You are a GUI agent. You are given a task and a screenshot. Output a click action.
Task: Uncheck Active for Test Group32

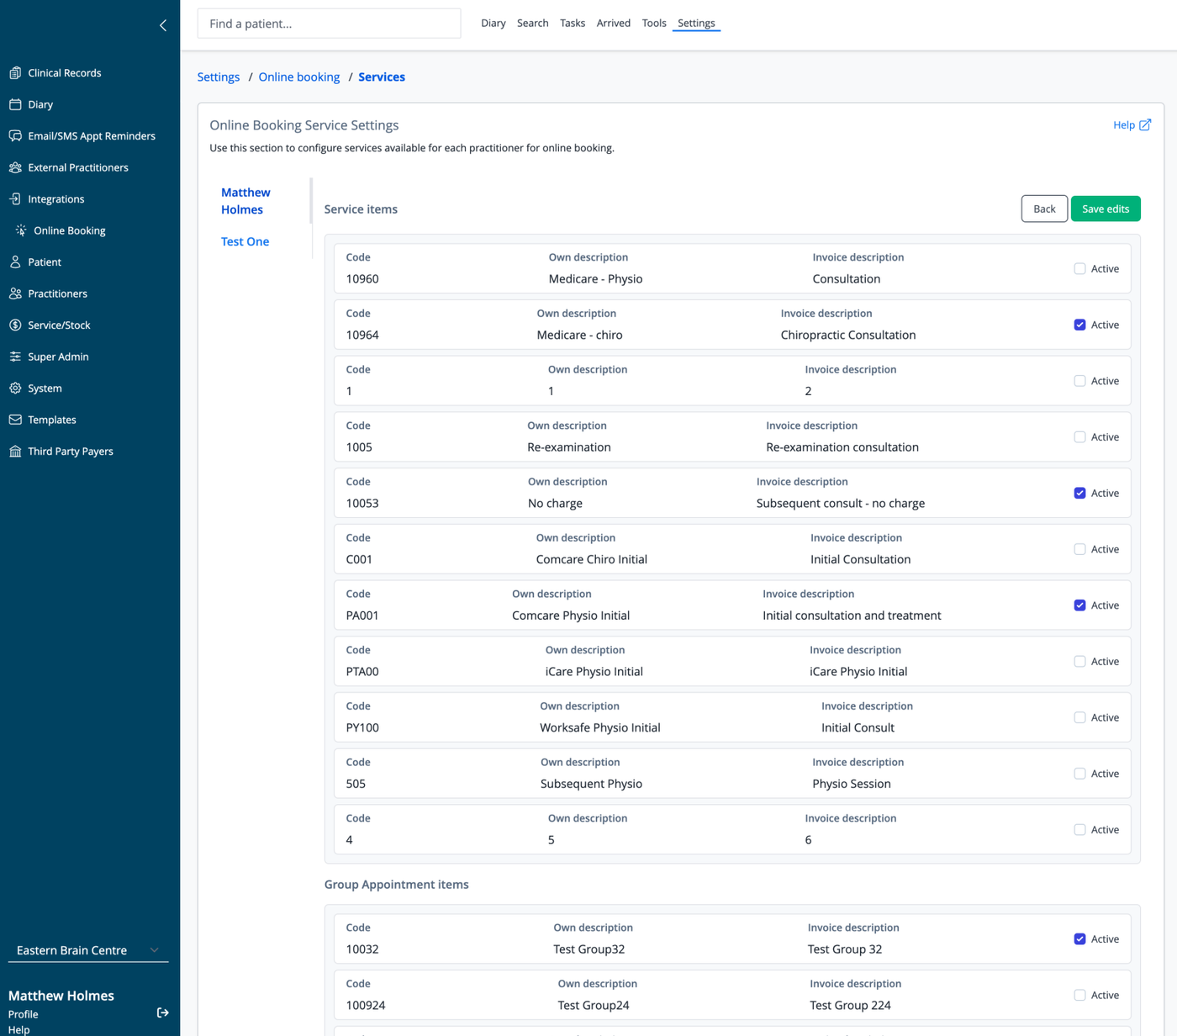tap(1079, 939)
